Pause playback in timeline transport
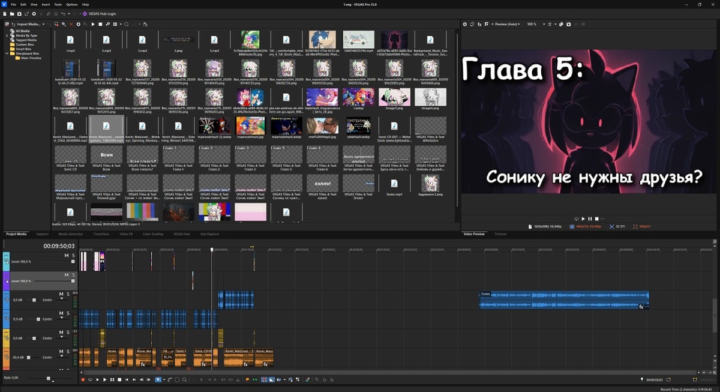 (112, 379)
